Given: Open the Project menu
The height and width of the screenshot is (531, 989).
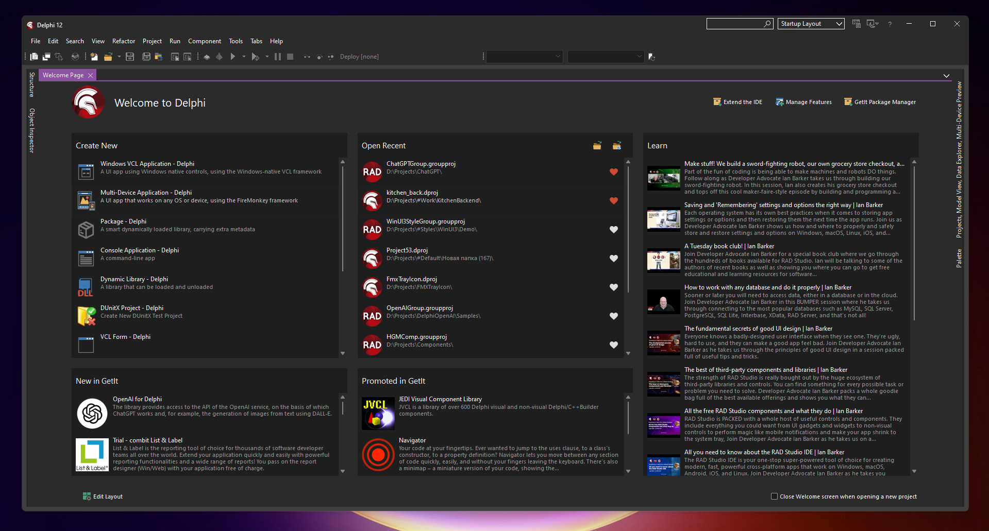Looking at the screenshot, I should [152, 41].
